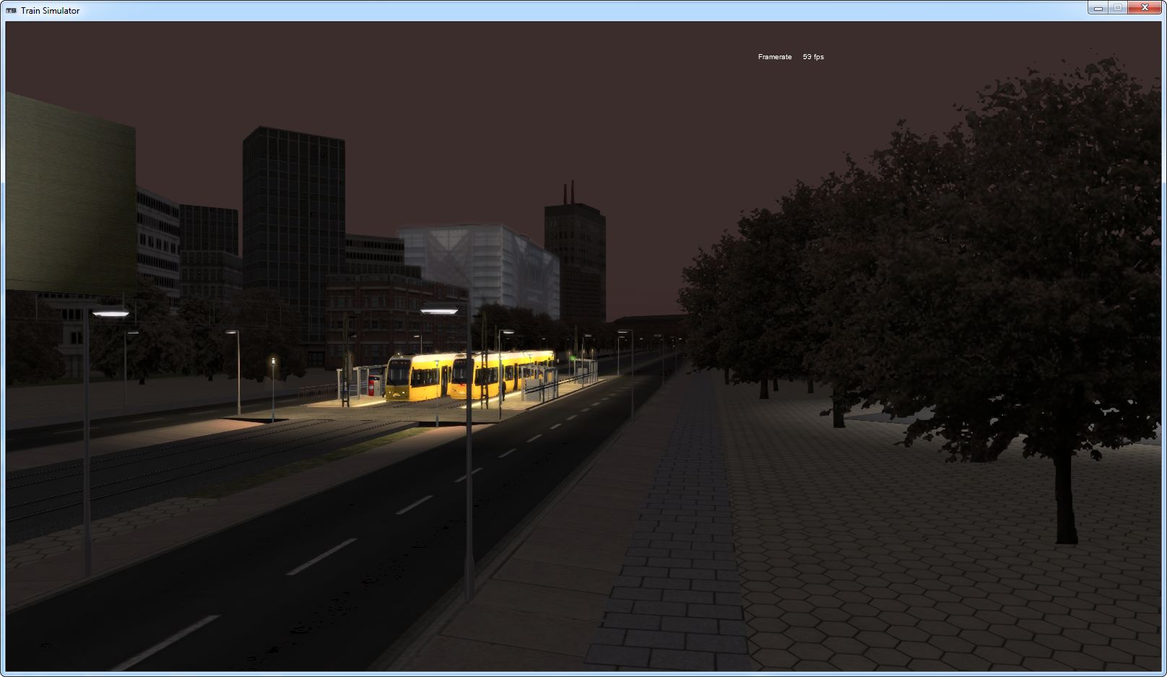Click the "59 fps" framerate value
This screenshot has height=677, width=1167.
[x=813, y=57]
